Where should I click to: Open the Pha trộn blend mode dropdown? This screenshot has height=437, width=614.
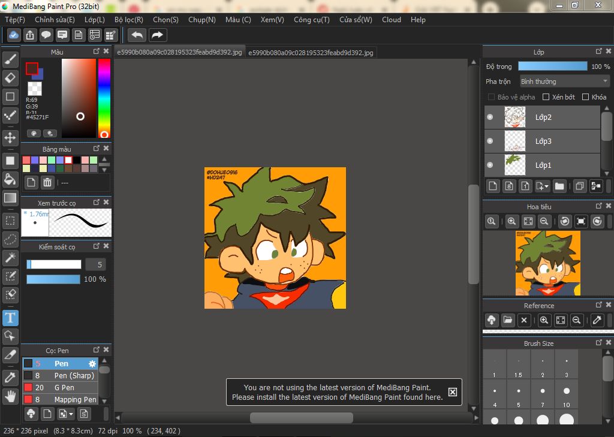coord(564,82)
